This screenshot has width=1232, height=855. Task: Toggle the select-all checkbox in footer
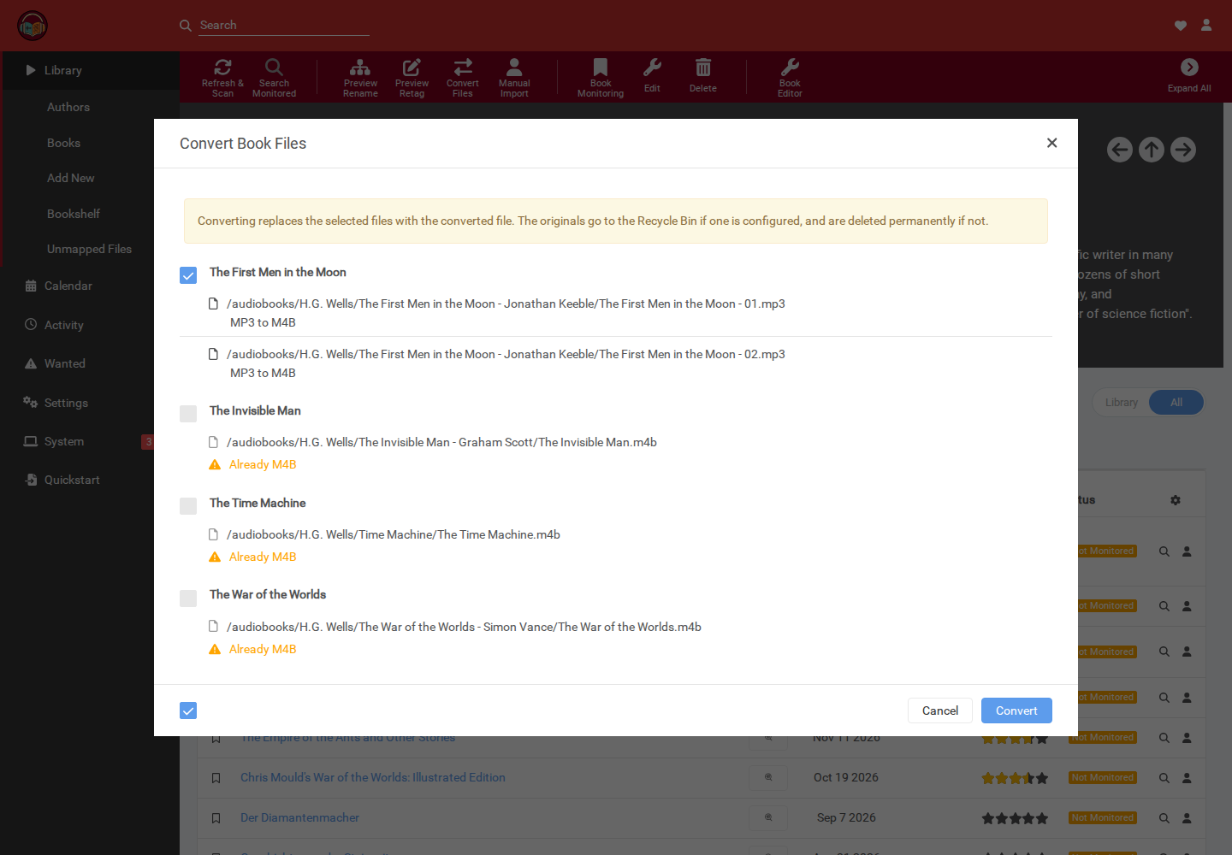point(188,711)
